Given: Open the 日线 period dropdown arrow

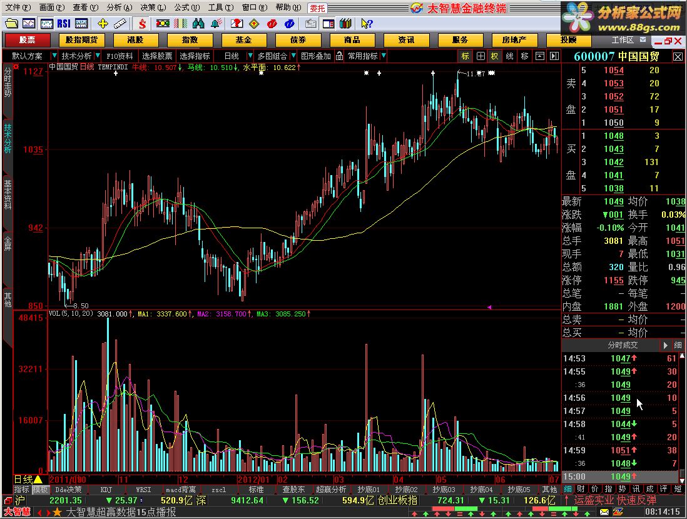Looking at the screenshot, I should [x=250, y=56].
